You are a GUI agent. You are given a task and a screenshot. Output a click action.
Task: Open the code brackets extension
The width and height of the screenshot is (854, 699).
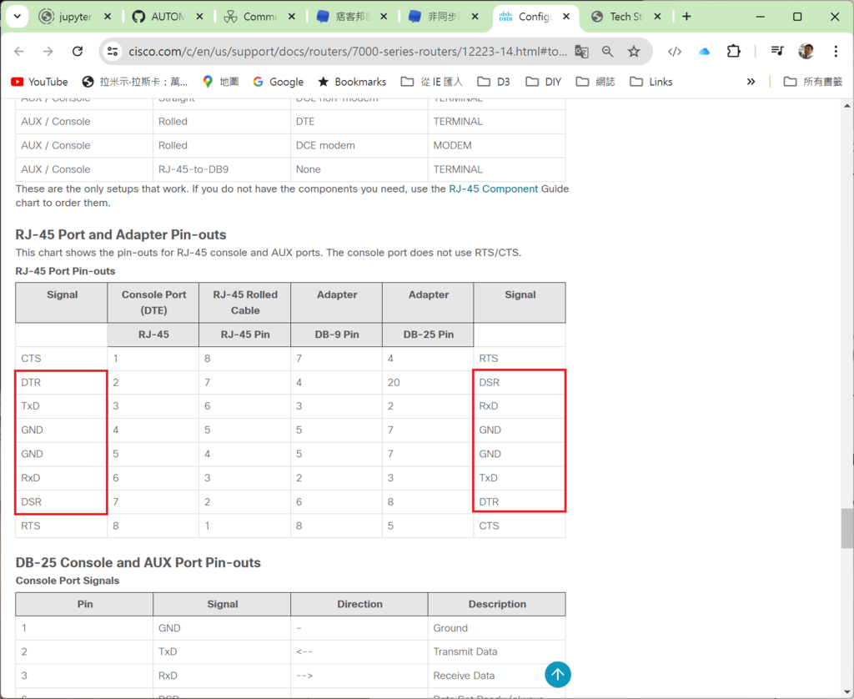[675, 51]
